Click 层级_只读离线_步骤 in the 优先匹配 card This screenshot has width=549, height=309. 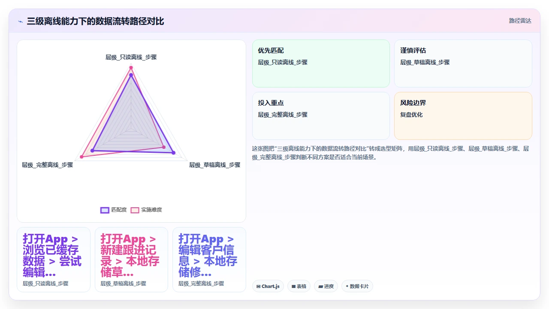pos(283,62)
